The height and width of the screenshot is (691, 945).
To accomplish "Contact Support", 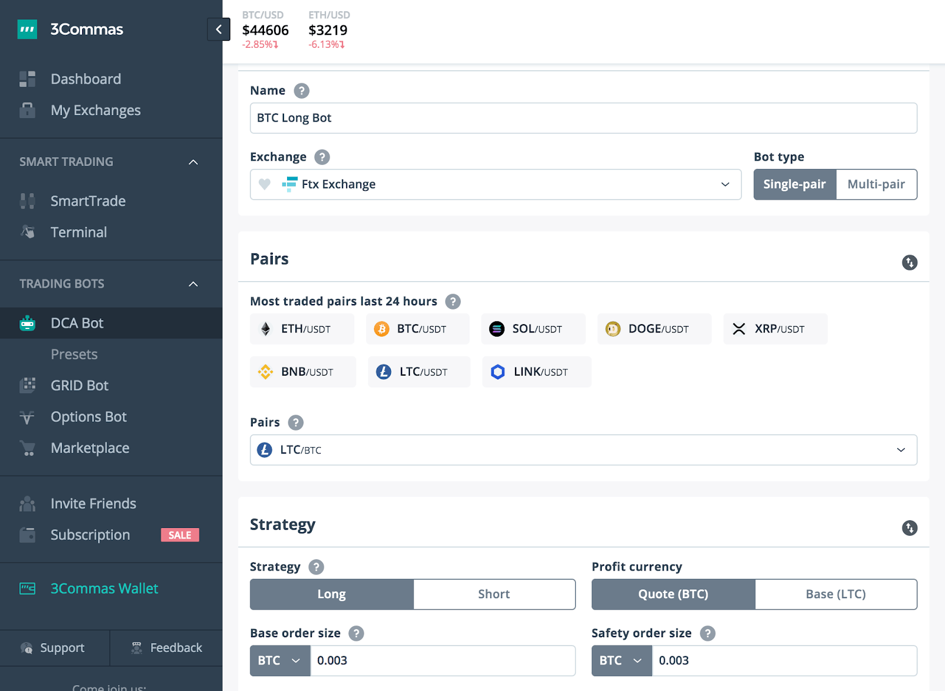I will [x=53, y=648].
